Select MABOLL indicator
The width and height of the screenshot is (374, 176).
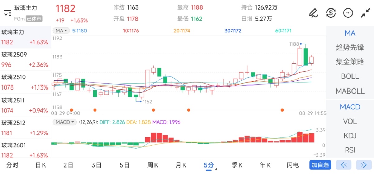(x=350, y=91)
